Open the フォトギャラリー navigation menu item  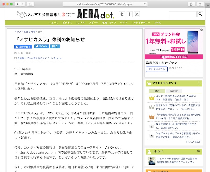[140, 23]
